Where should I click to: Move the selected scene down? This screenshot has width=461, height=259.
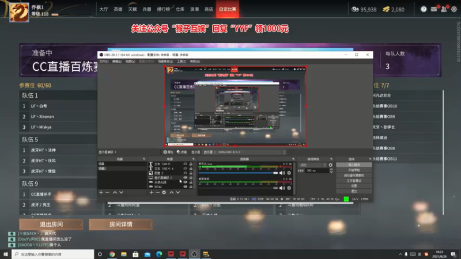pos(121,192)
